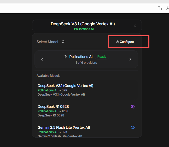Click the 1 of 6 providers indicator
This screenshot has width=169, height=147.
[x=86, y=63]
